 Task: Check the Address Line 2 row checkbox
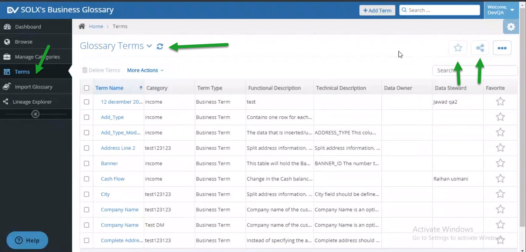[87, 148]
